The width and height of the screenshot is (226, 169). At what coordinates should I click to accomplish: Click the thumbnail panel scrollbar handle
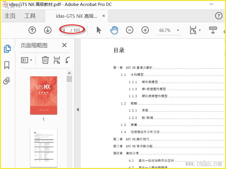(69, 79)
